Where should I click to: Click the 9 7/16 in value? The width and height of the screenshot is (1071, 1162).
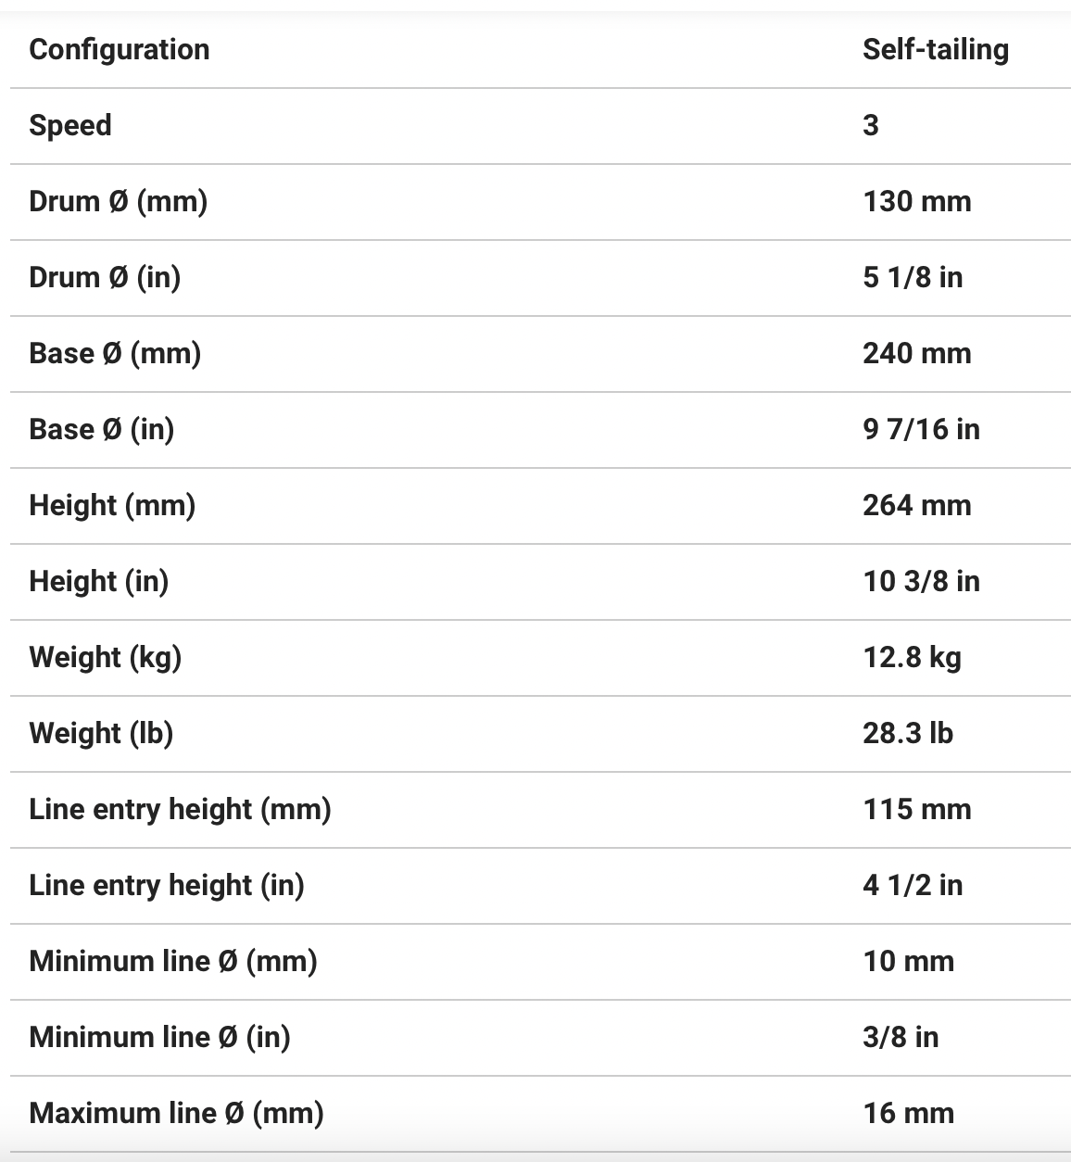pyautogui.click(x=920, y=429)
